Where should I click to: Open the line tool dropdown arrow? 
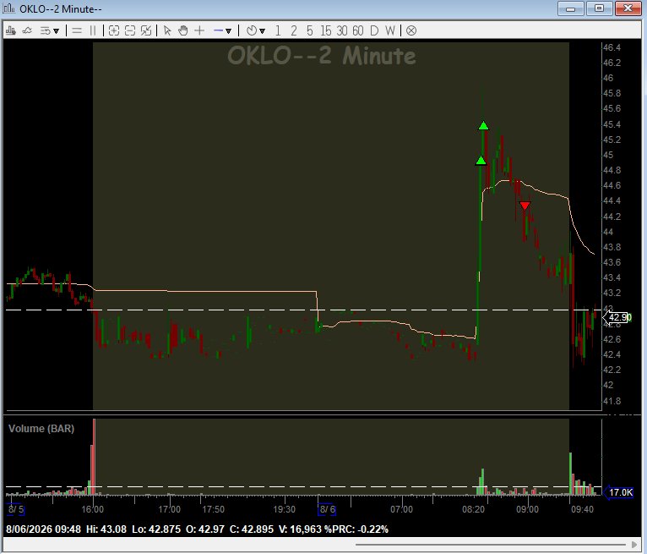(228, 31)
